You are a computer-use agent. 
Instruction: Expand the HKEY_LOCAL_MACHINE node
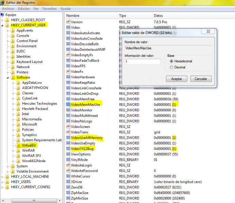point(2,177)
